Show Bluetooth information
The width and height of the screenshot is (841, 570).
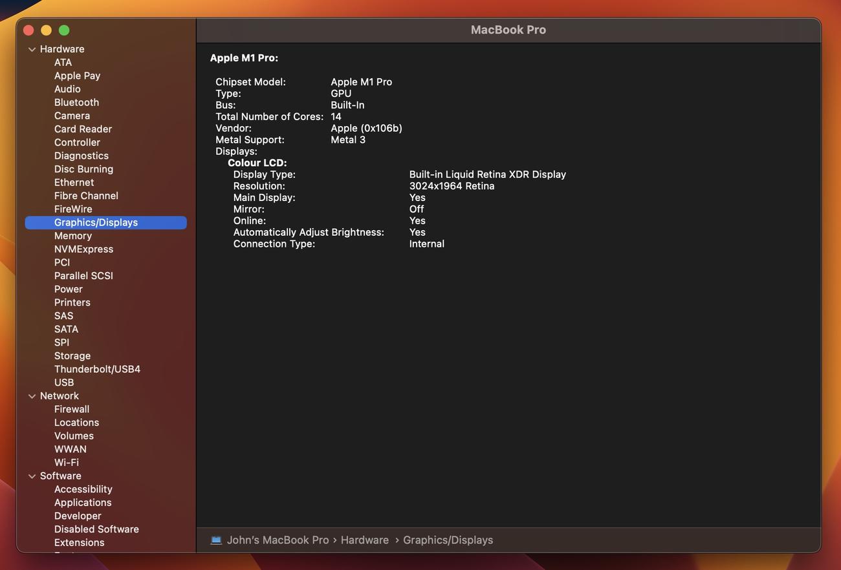coord(76,102)
